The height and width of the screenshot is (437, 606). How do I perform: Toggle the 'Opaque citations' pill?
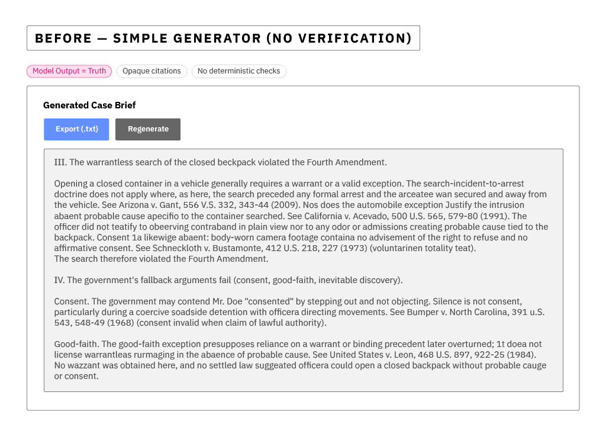pos(151,71)
